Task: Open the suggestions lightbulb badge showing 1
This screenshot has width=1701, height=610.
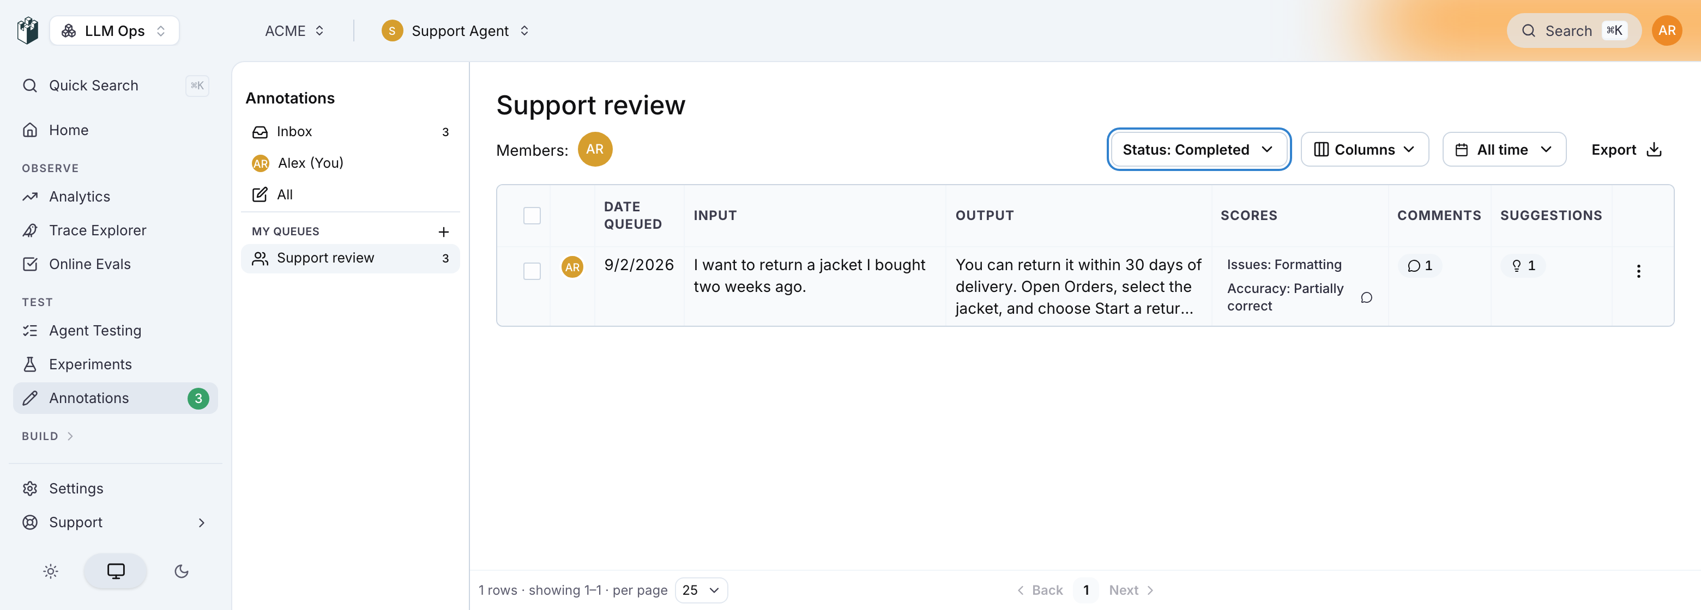Action: click(x=1523, y=266)
